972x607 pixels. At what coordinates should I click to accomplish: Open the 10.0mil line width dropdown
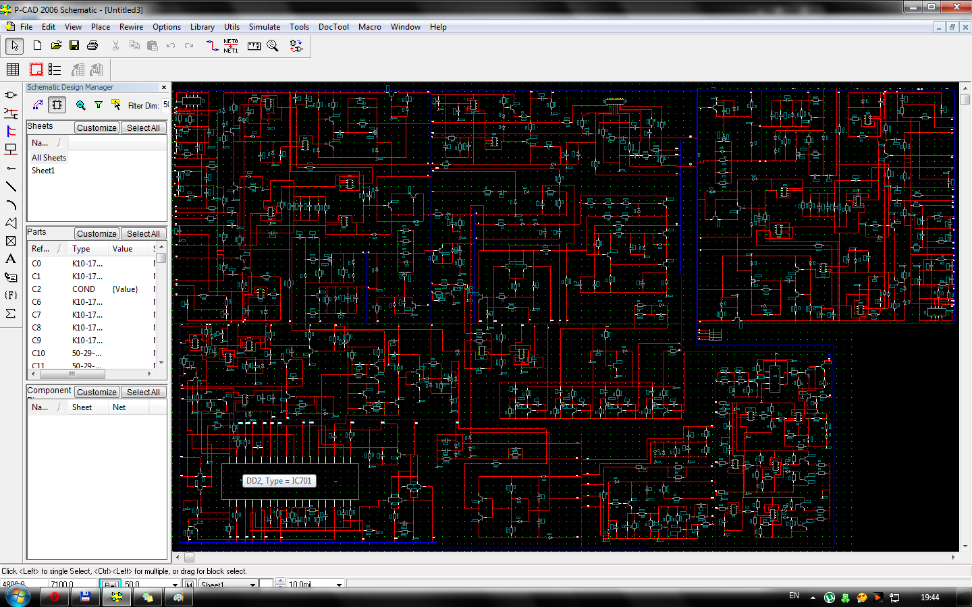point(339,584)
